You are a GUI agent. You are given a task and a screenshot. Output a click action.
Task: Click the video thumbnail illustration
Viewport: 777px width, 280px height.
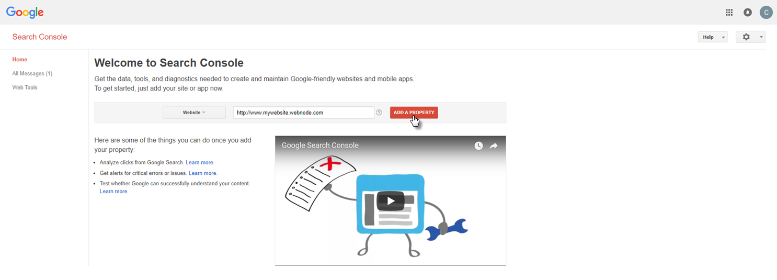coord(391,201)
